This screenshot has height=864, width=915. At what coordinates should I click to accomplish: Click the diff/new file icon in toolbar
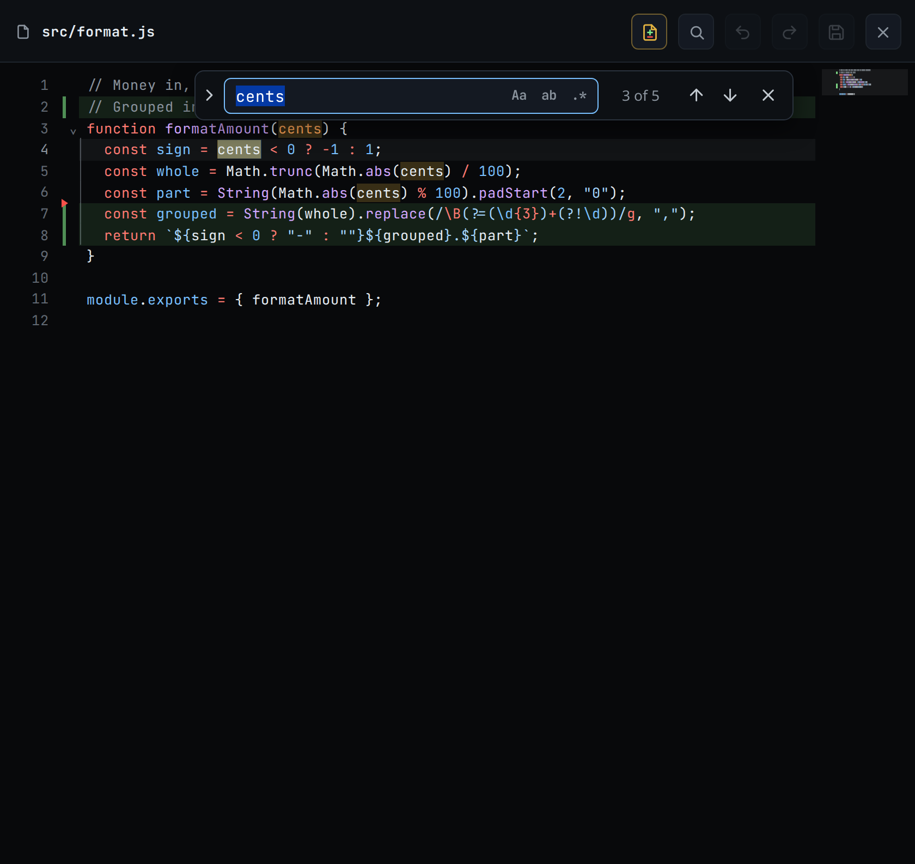pyautogui.click(x=649, y=32)
